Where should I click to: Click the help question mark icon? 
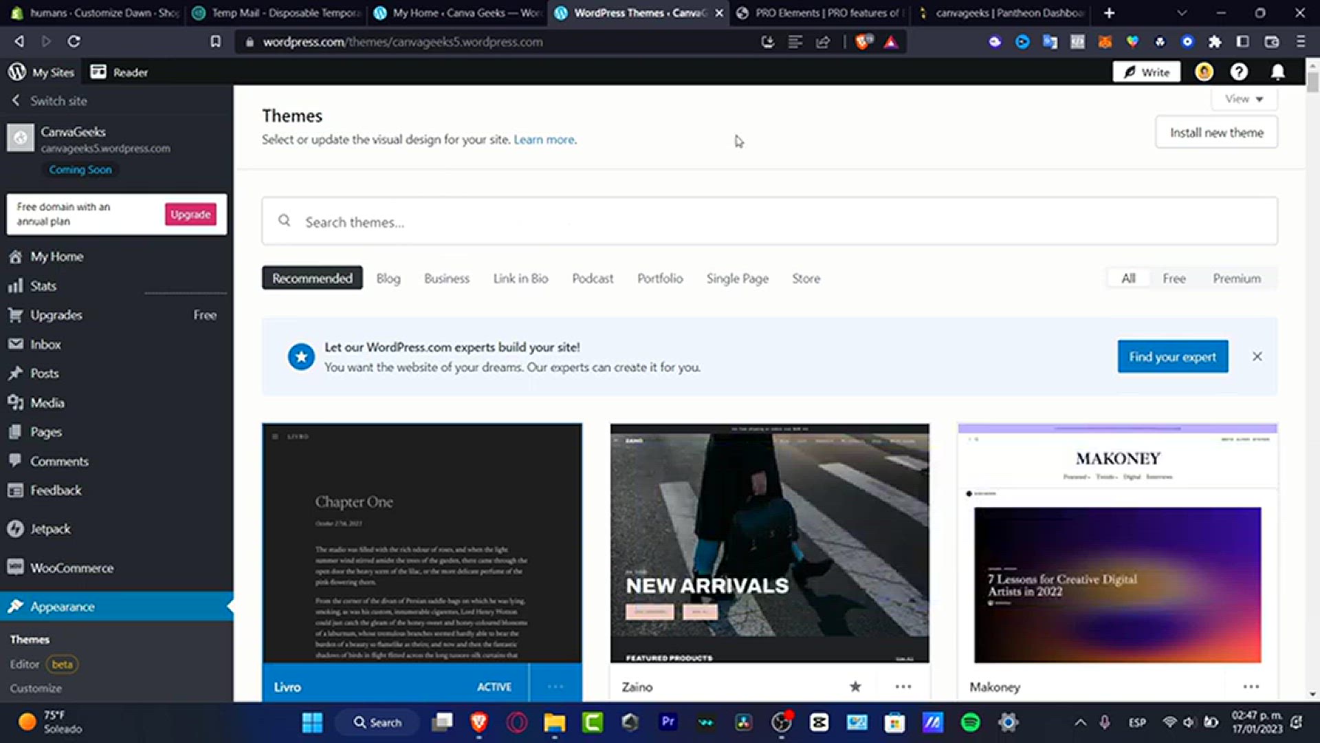pos(1239,72)
